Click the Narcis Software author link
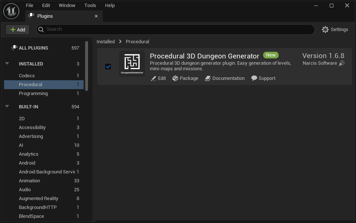 320,63
